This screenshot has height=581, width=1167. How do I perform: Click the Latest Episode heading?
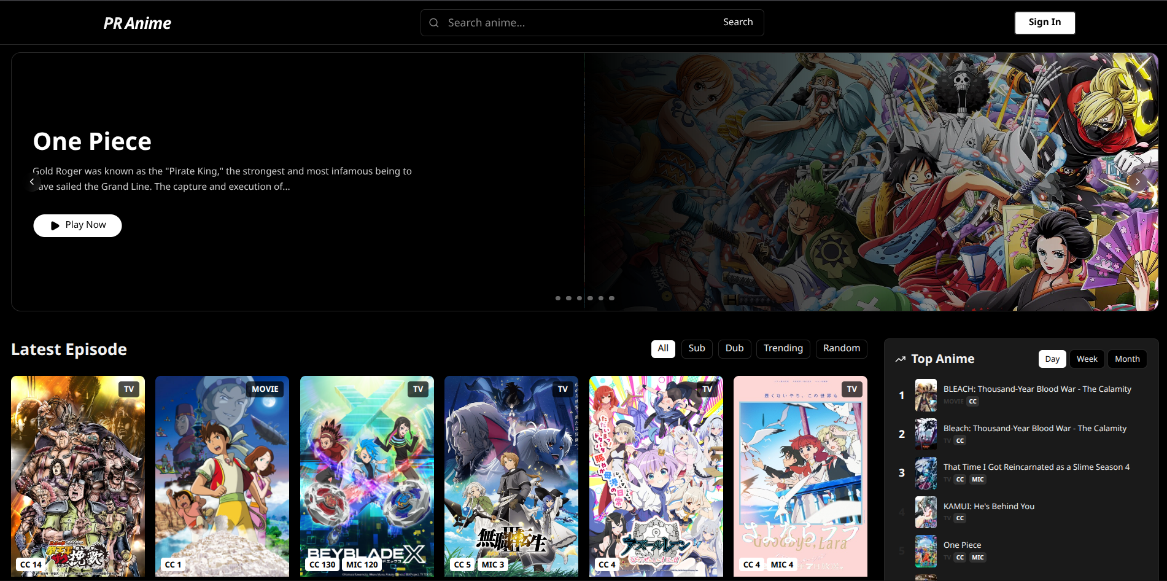69,349
